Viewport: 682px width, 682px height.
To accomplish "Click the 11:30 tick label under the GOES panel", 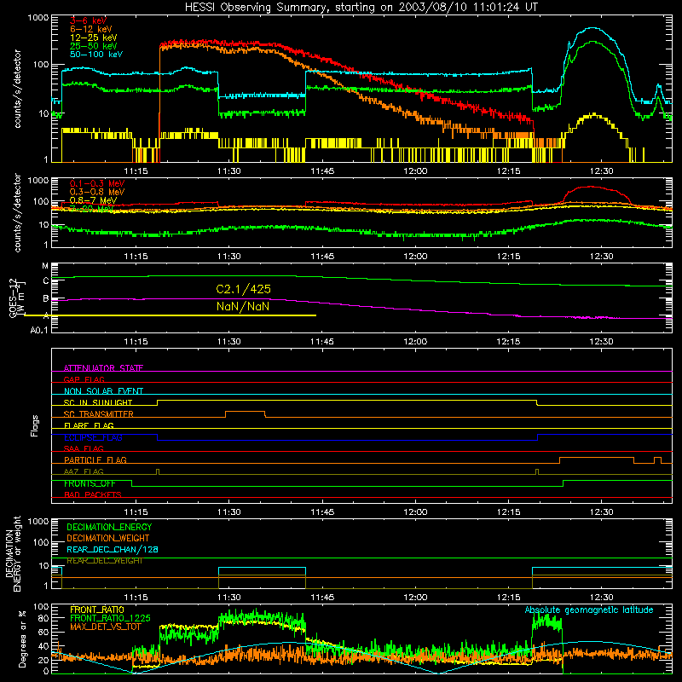I will tap(229, 342).
